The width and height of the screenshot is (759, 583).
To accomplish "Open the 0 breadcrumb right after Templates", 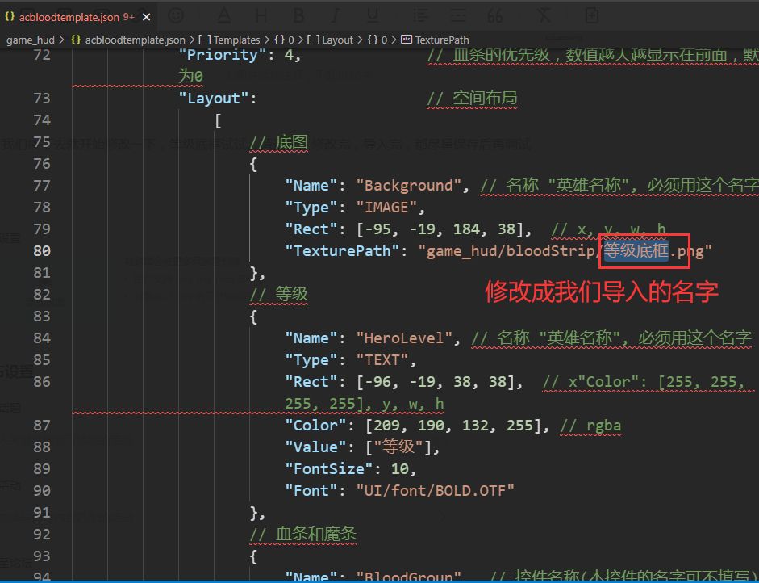I will click(x=291, y=40).
